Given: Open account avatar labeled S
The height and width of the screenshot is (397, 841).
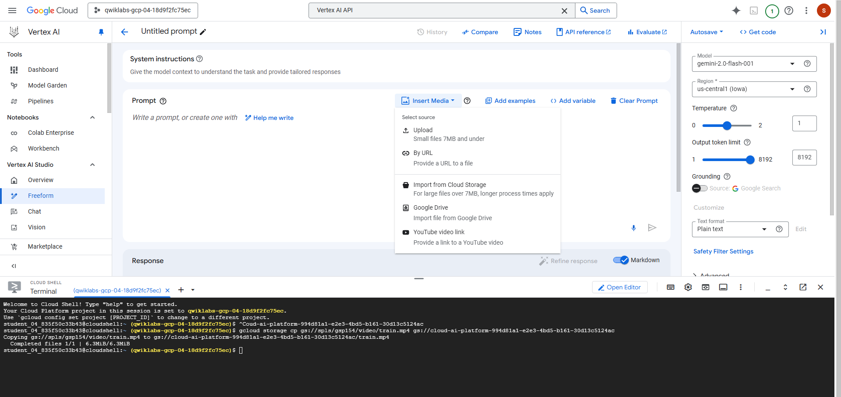Looking at the screenshot, I should [824, 11].
